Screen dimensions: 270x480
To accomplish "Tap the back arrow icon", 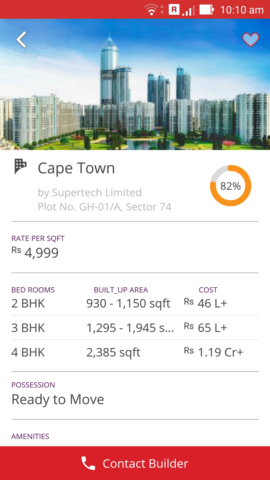I will 21,39.
